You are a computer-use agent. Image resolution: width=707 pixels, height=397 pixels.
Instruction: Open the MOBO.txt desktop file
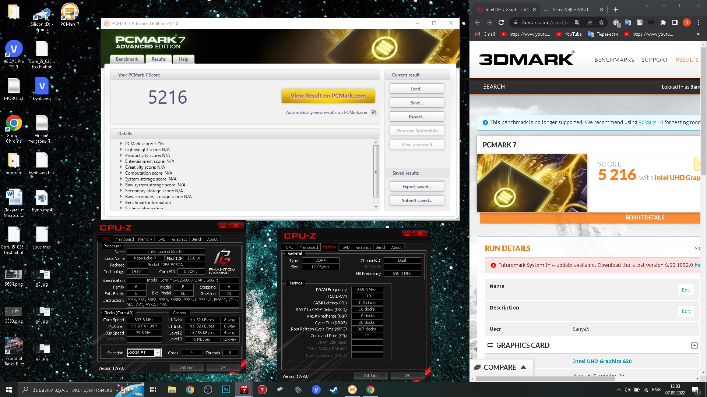tap(14, 89)
